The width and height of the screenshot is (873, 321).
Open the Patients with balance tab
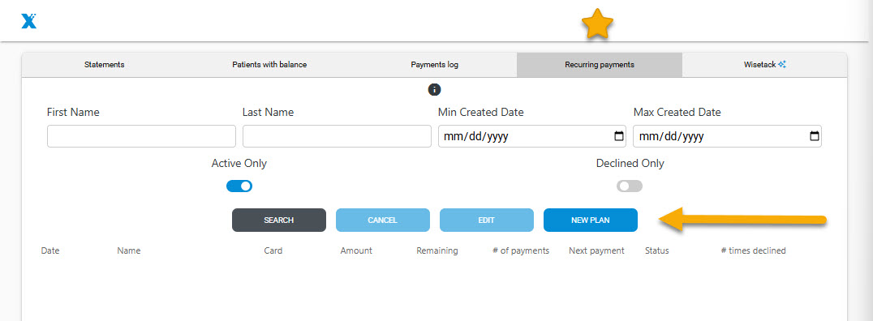269,65
